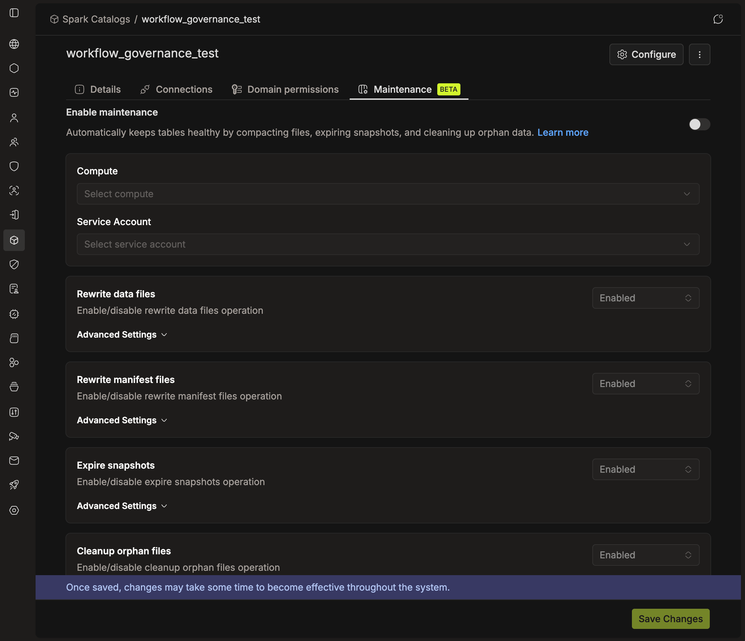Select the Maintenance BETA tab
Image resolution: width=745 pixels, height=641 pixels.
(x=409, y=89)
